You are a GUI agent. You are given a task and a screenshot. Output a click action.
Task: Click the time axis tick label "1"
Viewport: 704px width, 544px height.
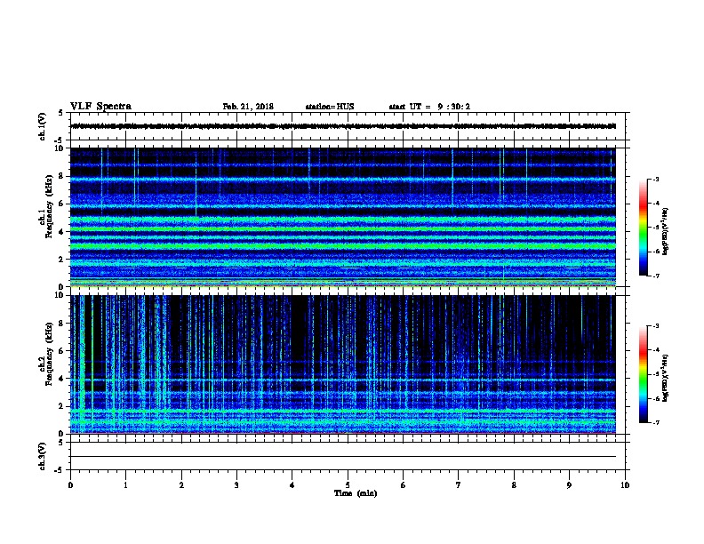125,485
